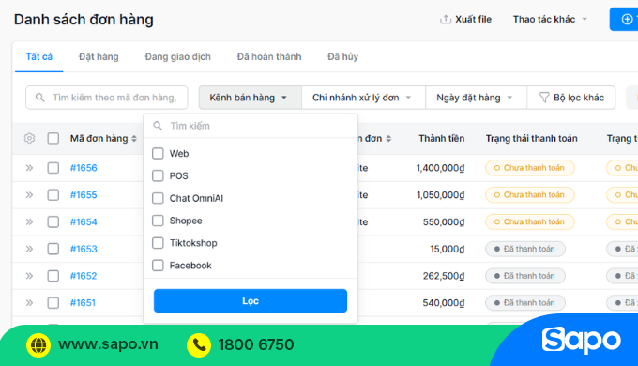Click the 1,050,000₫ amount cell
The height and width of the screenshot is (366, 638).
[x=440, y=195]
